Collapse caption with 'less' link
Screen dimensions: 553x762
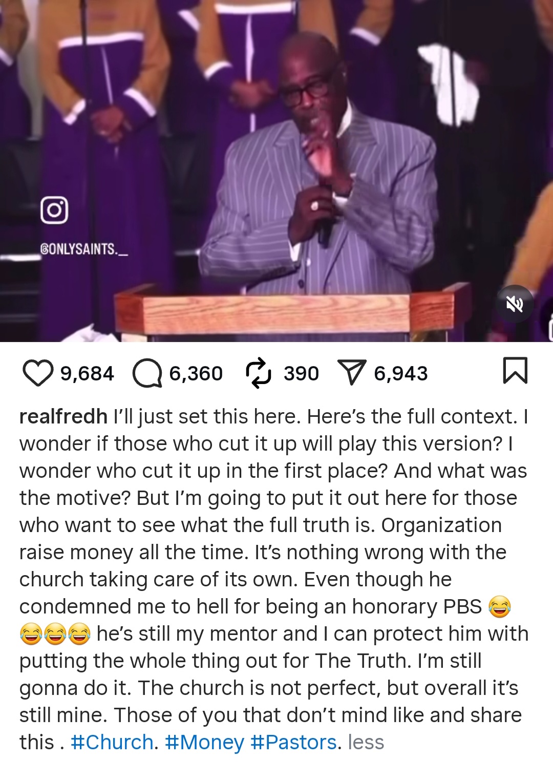tap(366, 742)
